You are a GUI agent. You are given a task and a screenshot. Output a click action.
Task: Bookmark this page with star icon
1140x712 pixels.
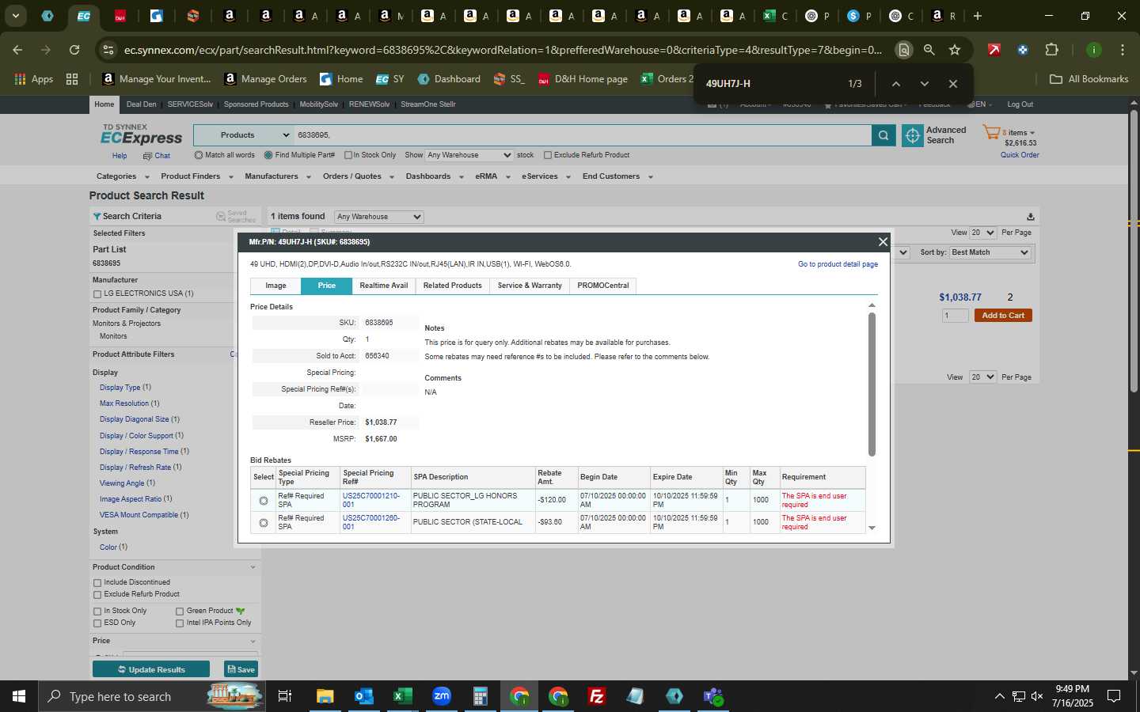coord(955,50)
